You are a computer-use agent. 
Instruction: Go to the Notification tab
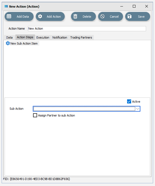(60, 37)
